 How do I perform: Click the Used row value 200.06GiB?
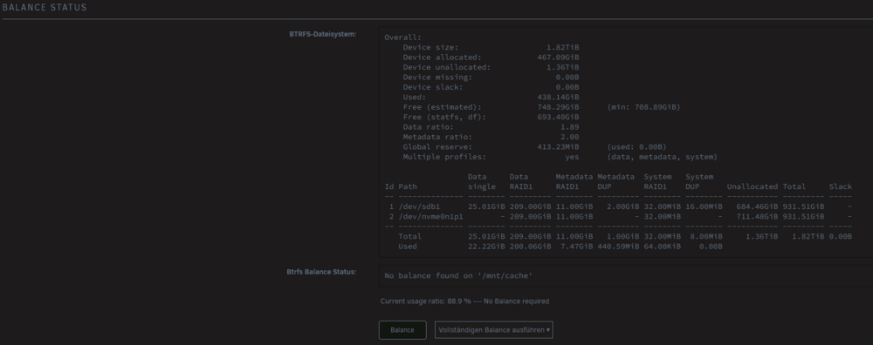(x=530, y=247)
